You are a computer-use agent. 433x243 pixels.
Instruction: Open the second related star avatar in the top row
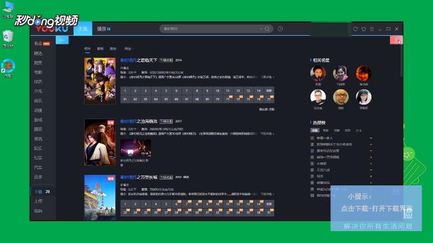coord(340,73)
